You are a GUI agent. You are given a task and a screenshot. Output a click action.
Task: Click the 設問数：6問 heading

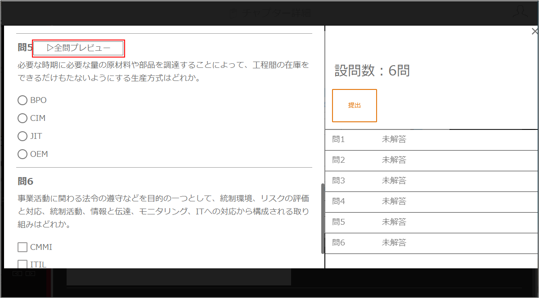372,71
